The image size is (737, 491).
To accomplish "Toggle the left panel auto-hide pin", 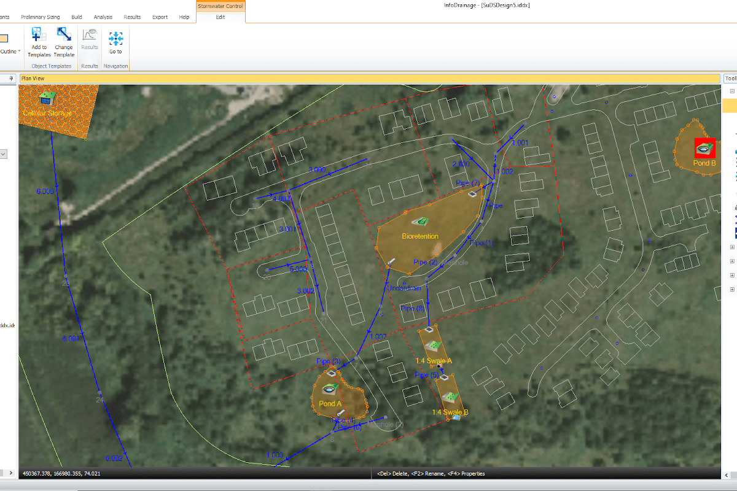I will (10, 78).
